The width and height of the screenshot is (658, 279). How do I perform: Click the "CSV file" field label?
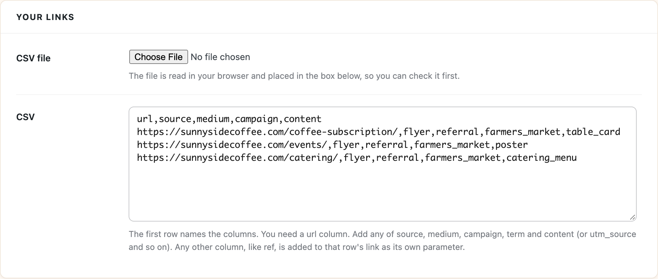(x=33, y=58)
